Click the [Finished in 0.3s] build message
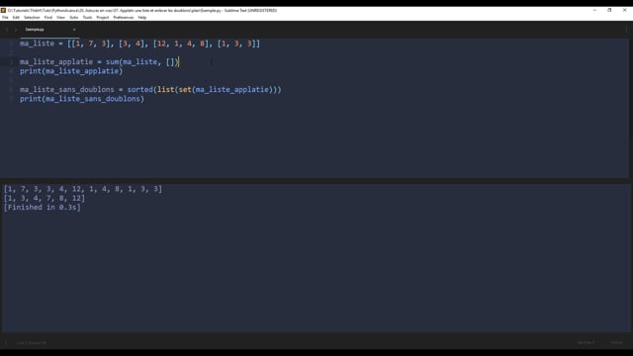The width and height of the screenshot is (633, 356). [42, 208]
